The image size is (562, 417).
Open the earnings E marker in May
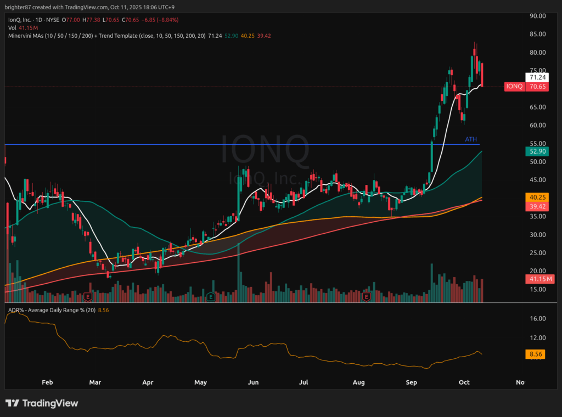tap(211, 297)
